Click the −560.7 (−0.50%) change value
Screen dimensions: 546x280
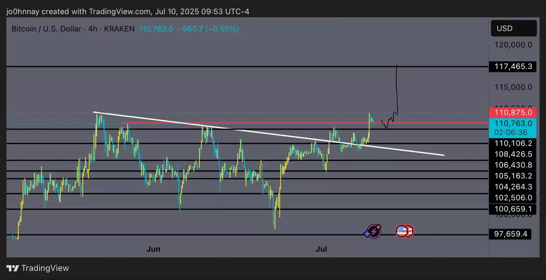click(x=208, y=29)
